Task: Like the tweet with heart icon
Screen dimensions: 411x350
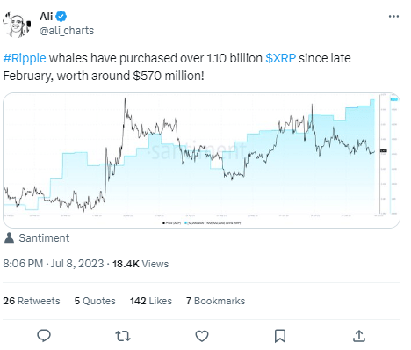Action: click(x=202, y=336)
